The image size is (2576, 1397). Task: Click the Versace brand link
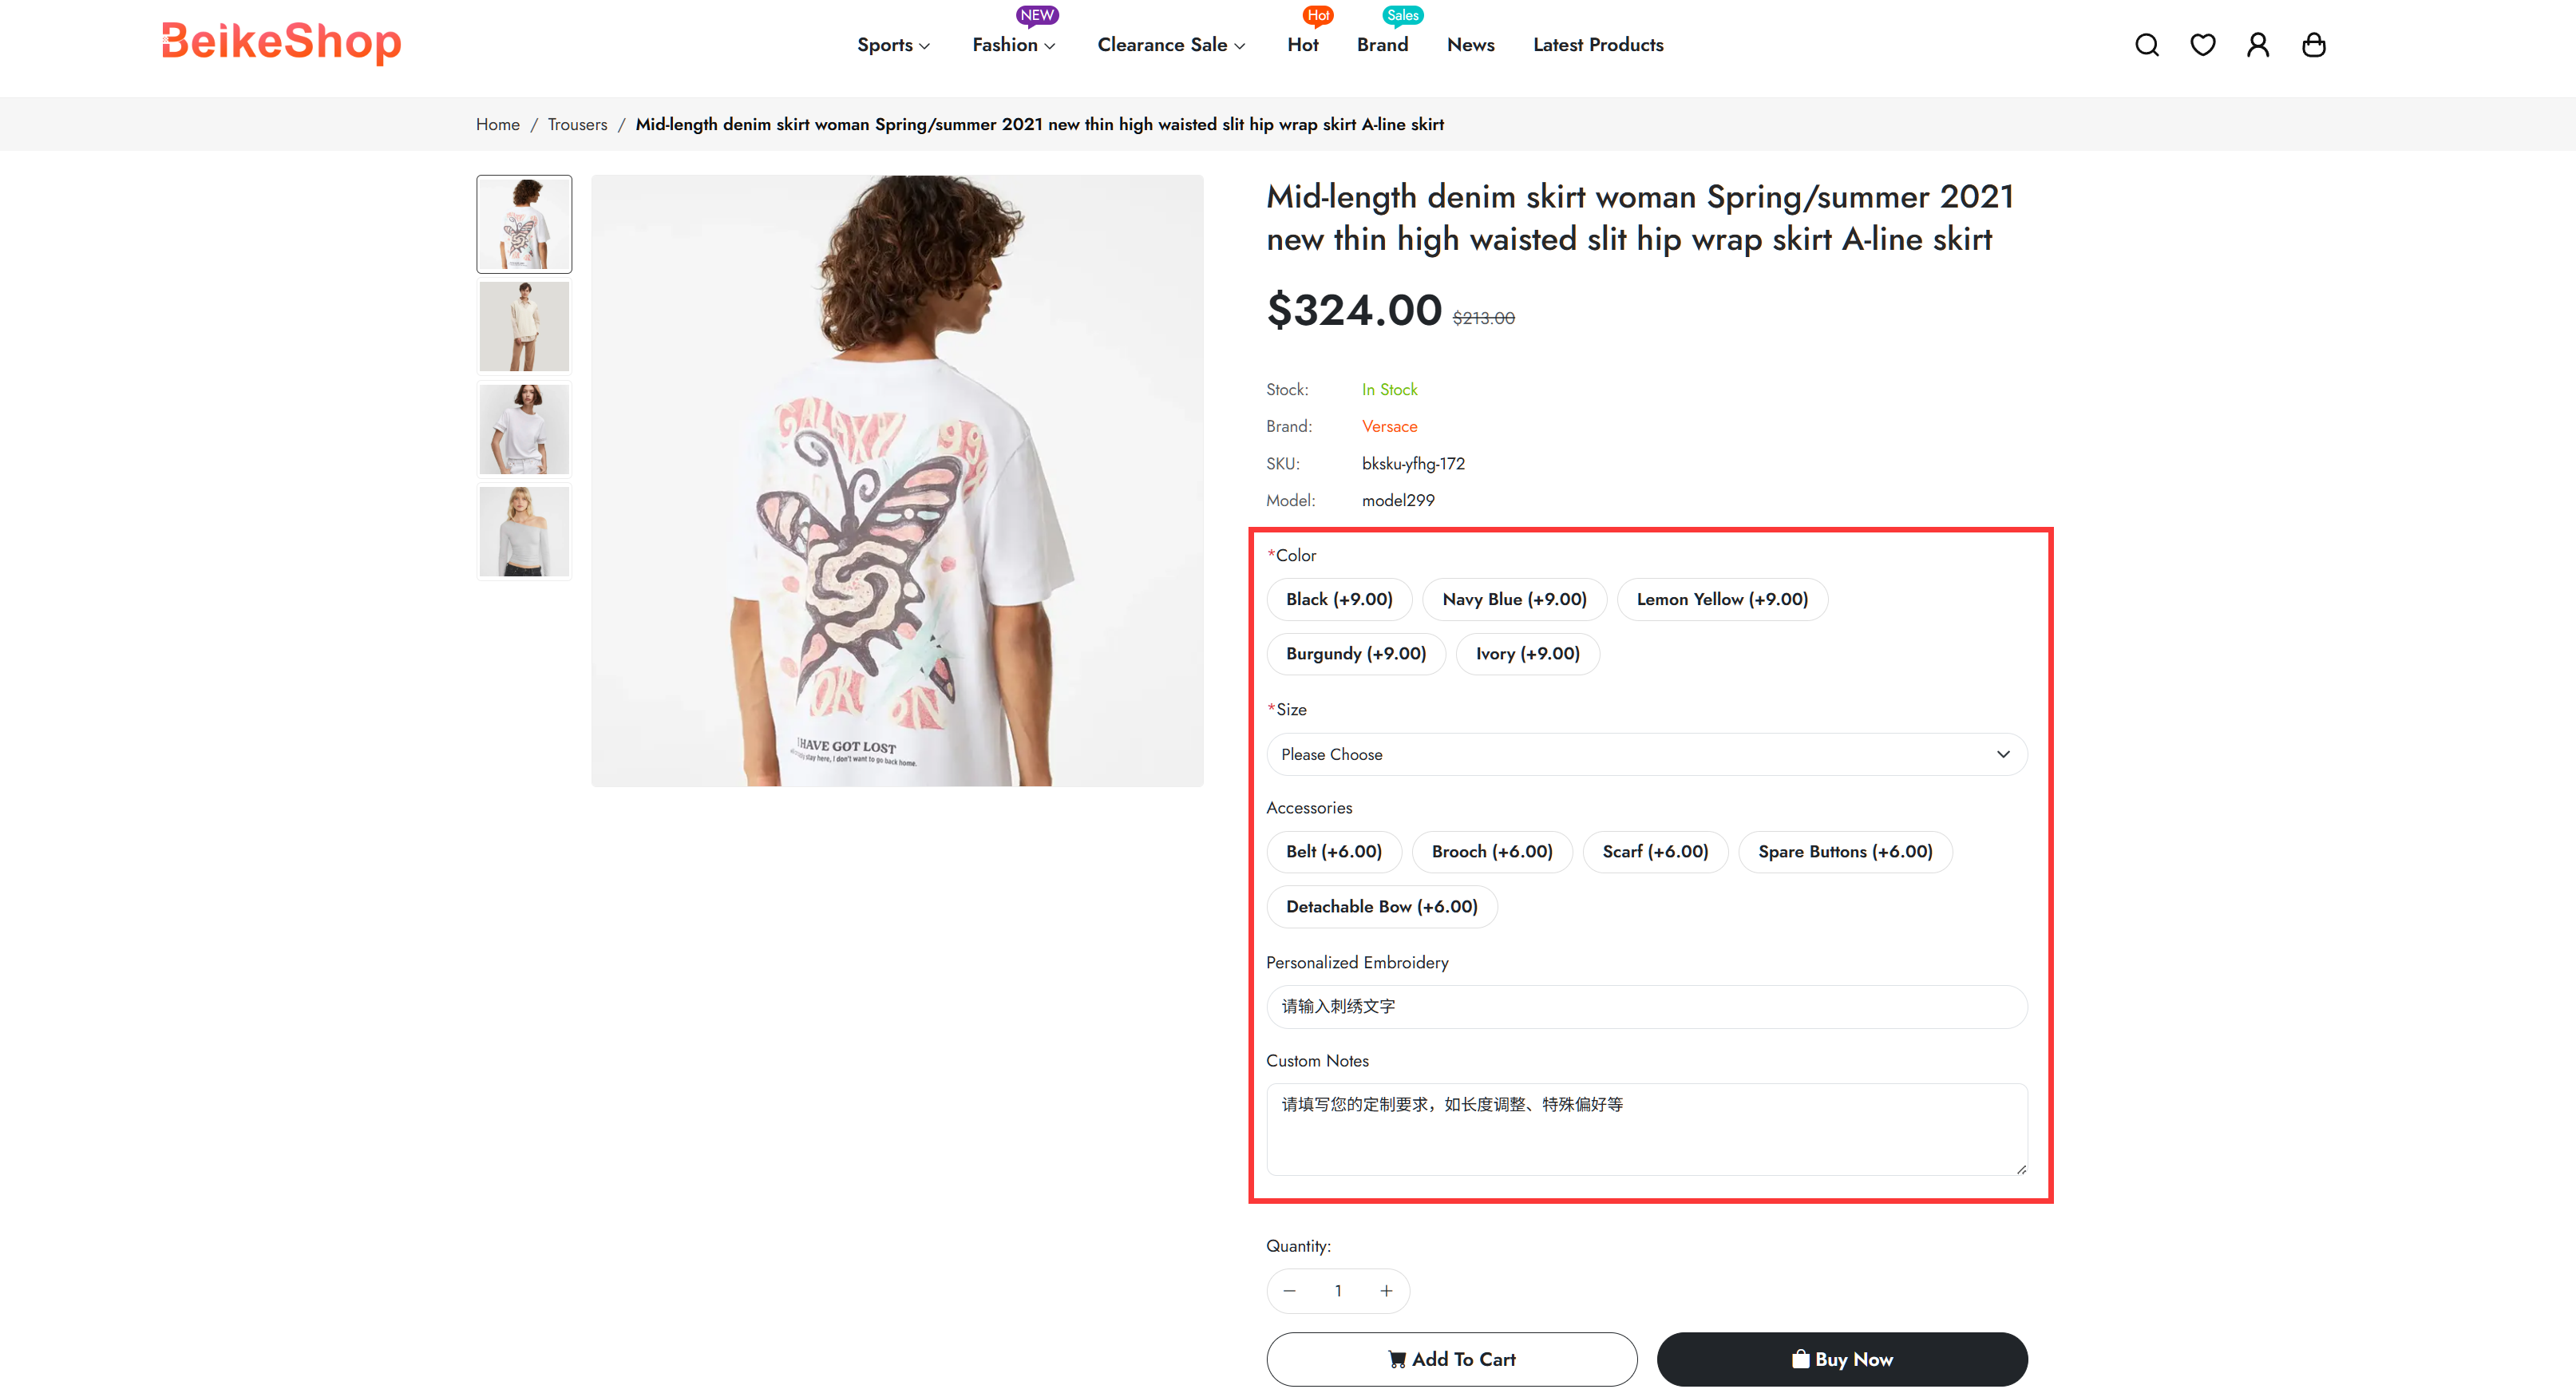click(1389, 426)
